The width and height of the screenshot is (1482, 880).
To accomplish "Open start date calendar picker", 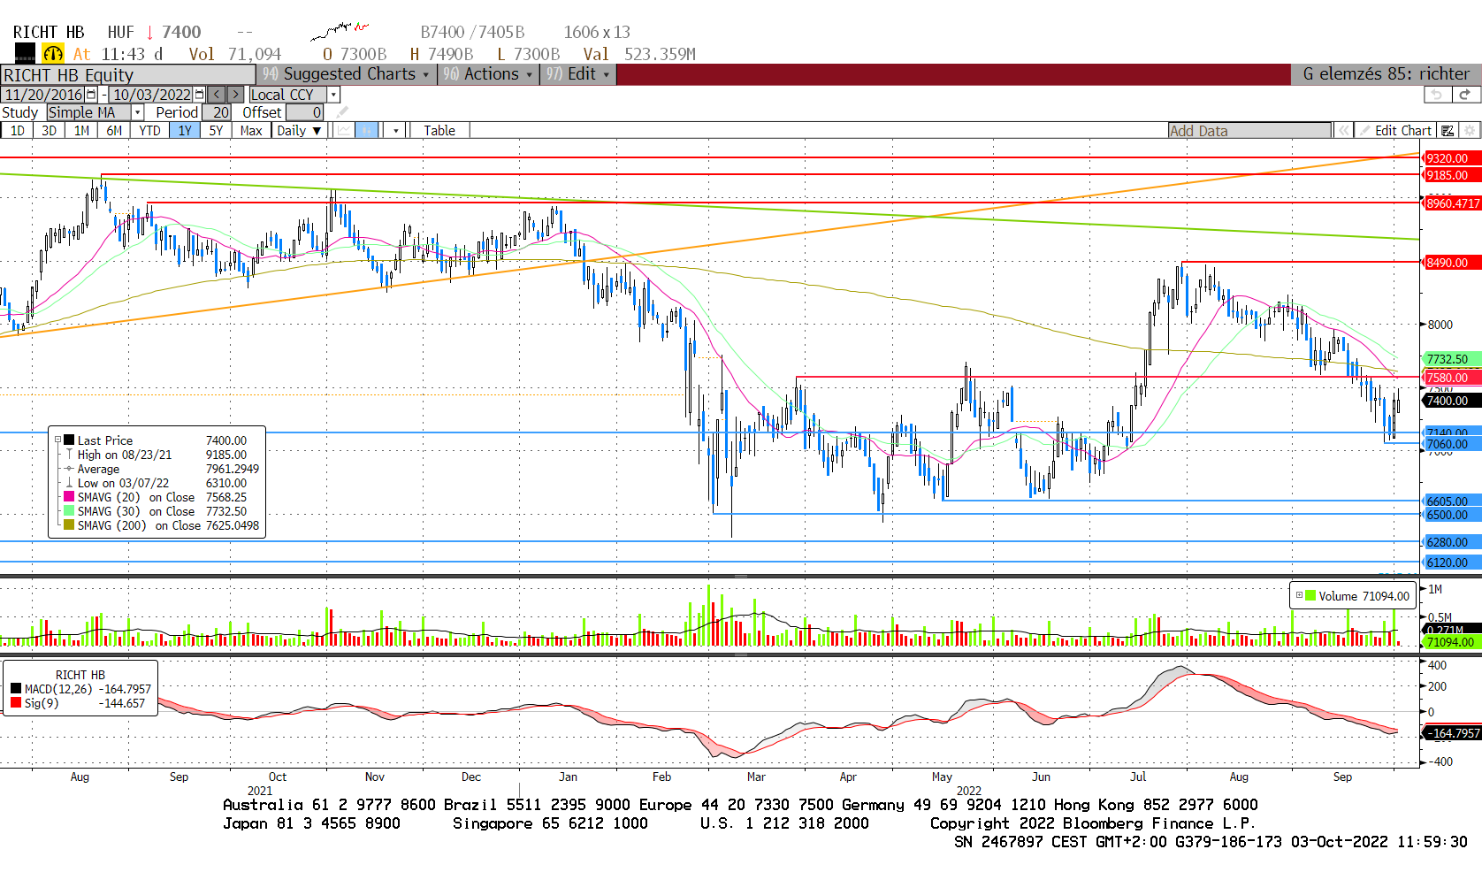I will tap(91, 95).
